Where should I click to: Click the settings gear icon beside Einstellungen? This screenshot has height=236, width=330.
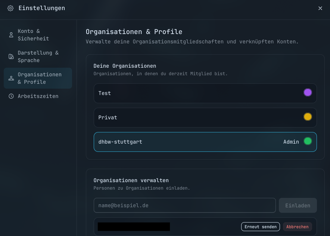click(x=10, y=8)
